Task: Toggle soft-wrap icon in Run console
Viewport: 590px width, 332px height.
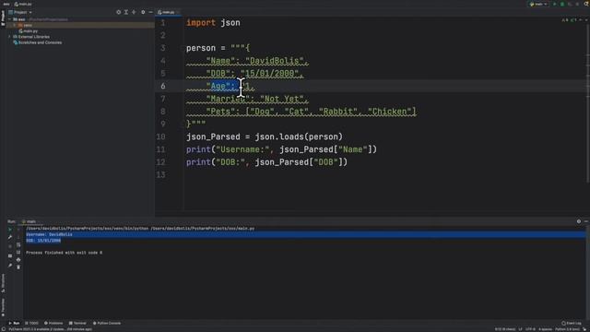Action: [x=18, y=244]
